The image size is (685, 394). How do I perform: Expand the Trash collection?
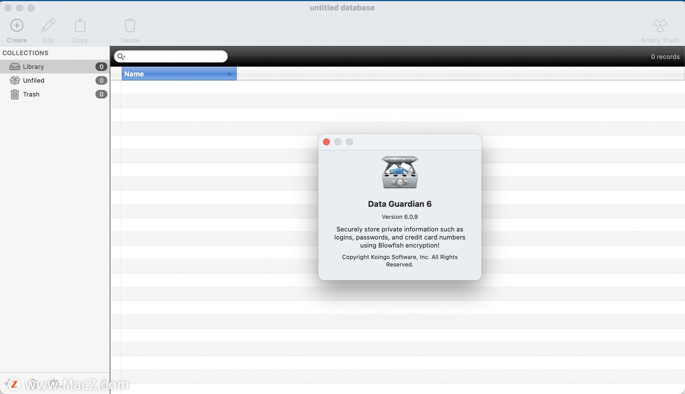click(x=31, y=94)
